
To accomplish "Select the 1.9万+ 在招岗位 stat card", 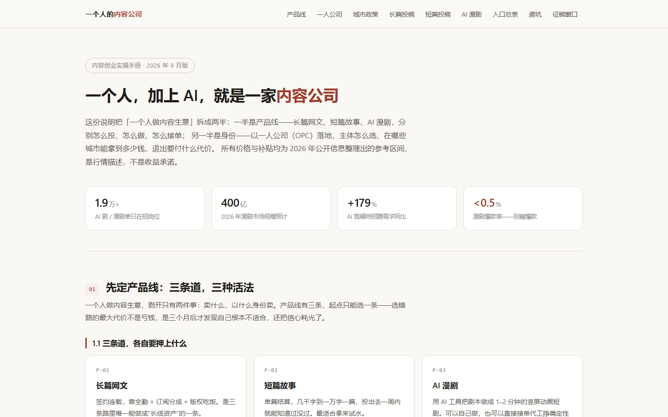I will [145, 208].
